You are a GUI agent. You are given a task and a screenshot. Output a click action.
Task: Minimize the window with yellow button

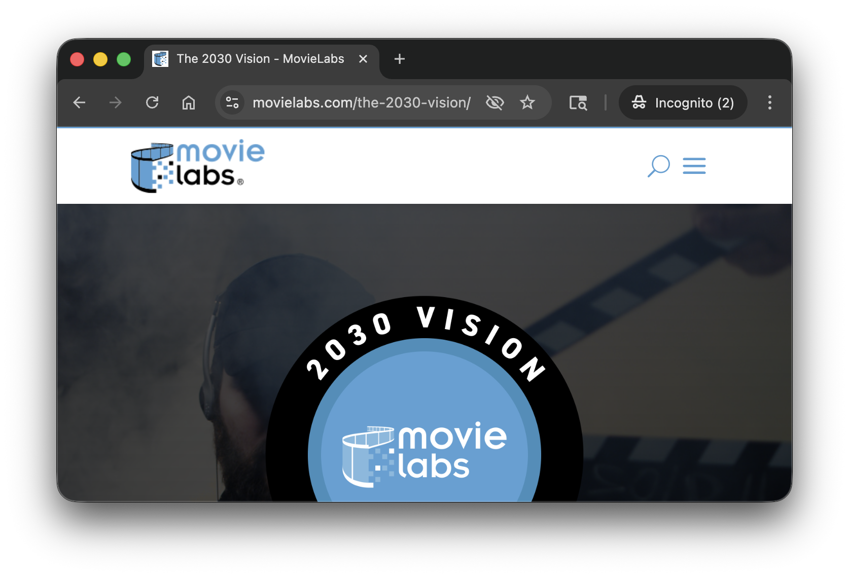coord(100,59)
